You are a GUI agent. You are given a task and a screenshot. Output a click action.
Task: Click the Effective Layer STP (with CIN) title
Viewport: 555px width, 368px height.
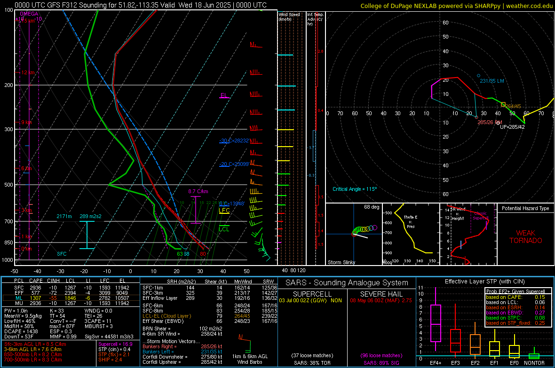484,282
